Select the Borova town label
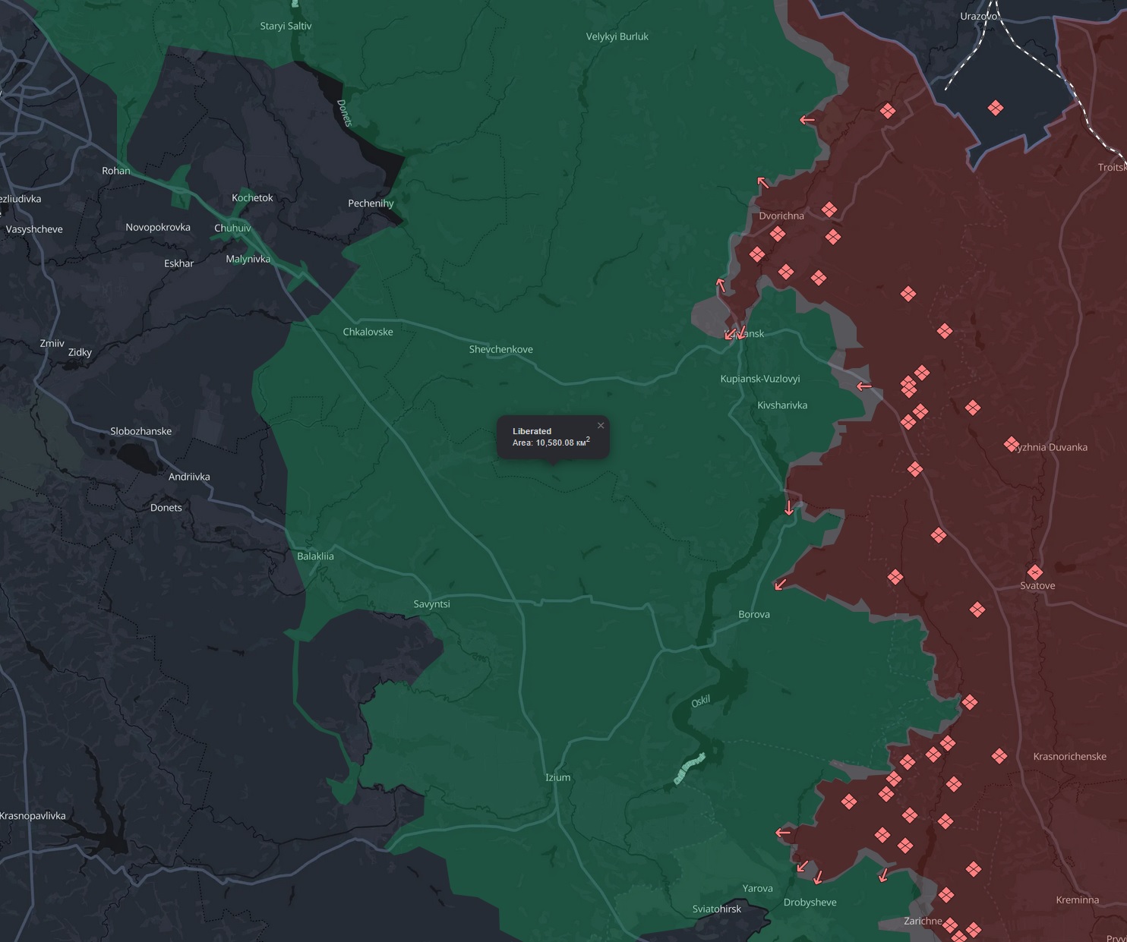The height and width of the screenshot is (942, 1127). 753,614
